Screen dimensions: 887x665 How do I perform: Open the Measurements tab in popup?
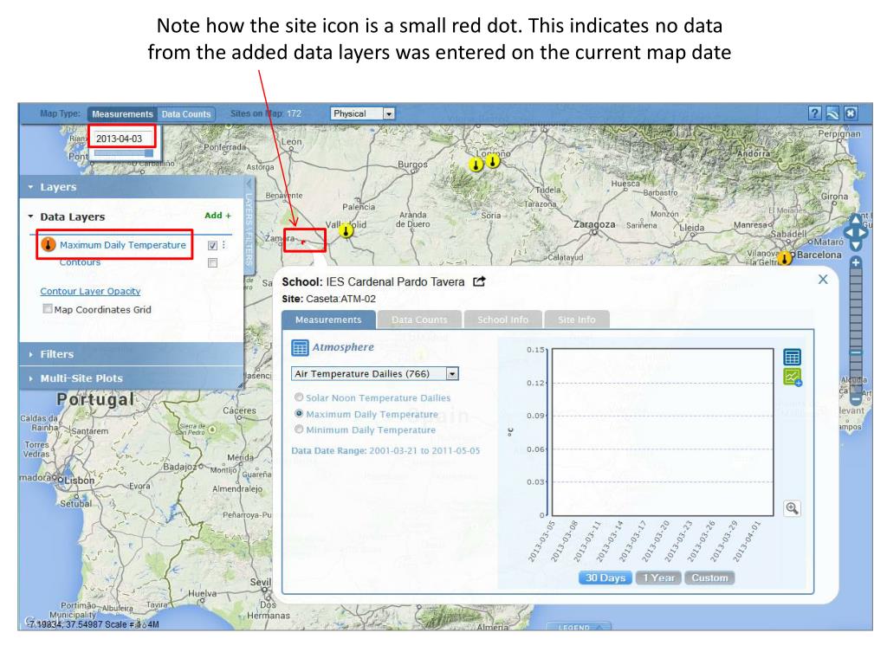[328, 320]
